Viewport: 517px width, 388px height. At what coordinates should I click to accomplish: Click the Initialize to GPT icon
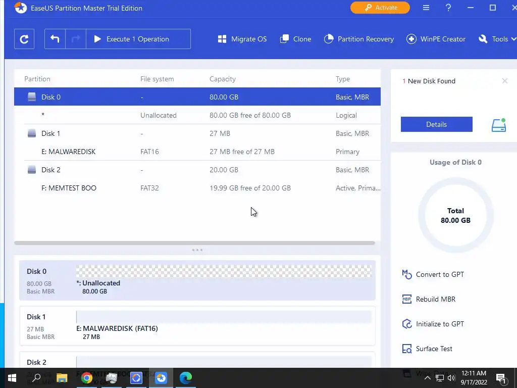click(x=407, y=324)
